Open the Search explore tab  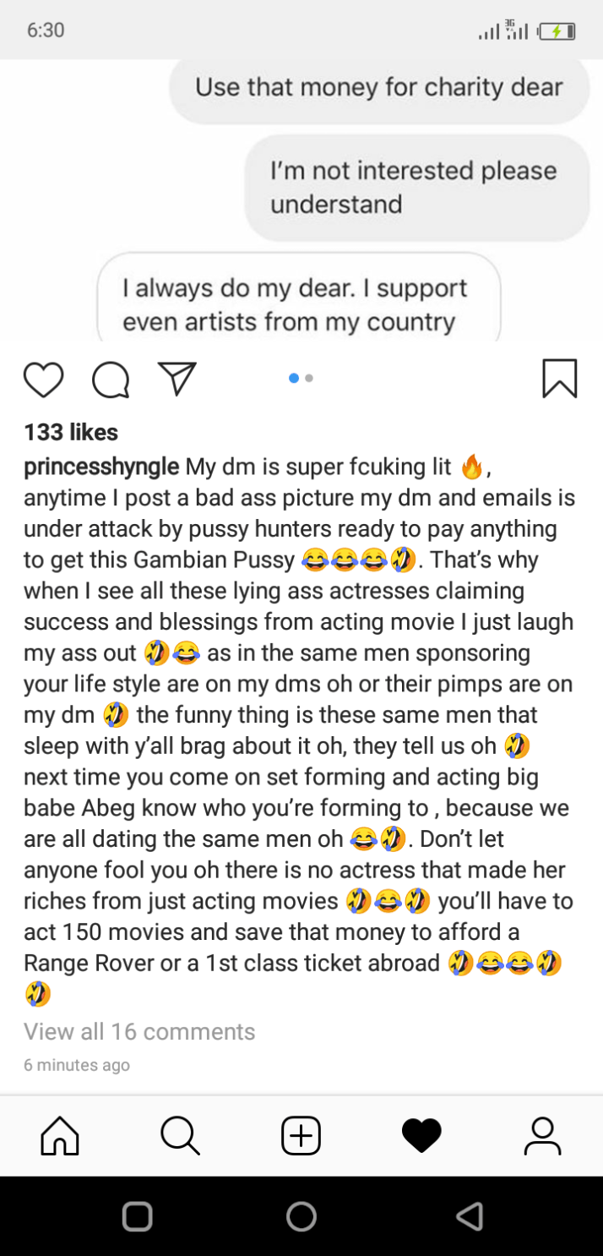(x=180, y=1135)
